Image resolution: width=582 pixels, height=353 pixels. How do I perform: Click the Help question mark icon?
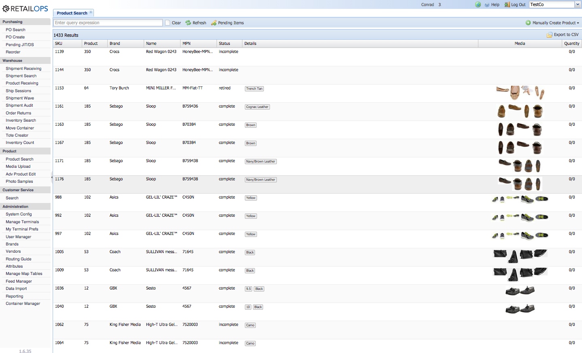click(487, 5)
